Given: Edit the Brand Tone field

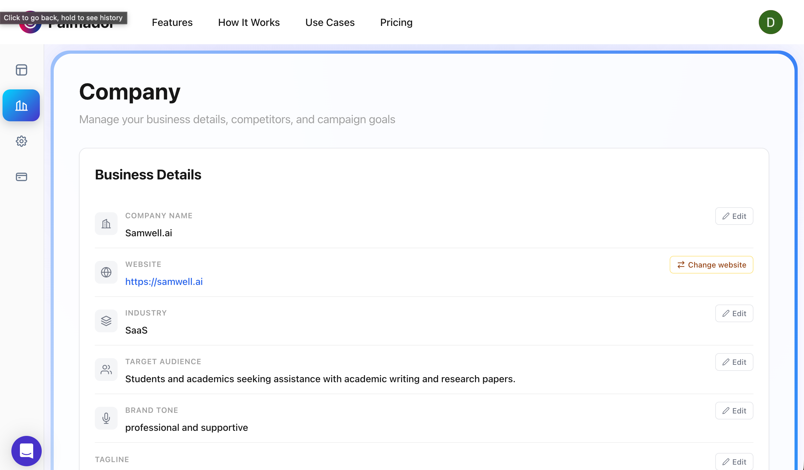Looking at the screenshot, I should (x=734, y=411).
